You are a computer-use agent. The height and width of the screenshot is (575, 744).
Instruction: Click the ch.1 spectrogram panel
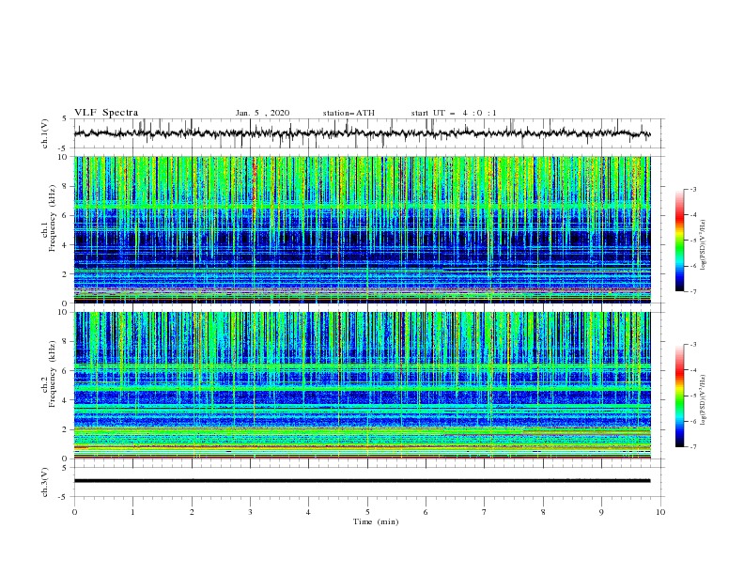point(363,229)
